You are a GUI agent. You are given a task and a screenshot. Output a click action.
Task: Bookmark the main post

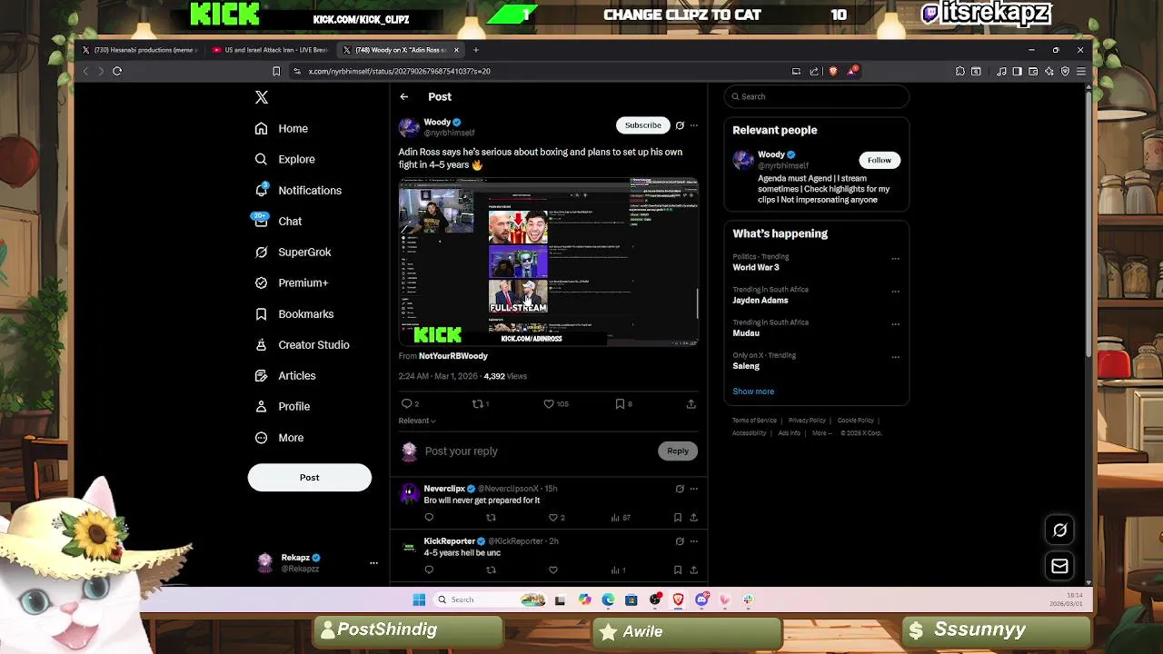point(620,403)
